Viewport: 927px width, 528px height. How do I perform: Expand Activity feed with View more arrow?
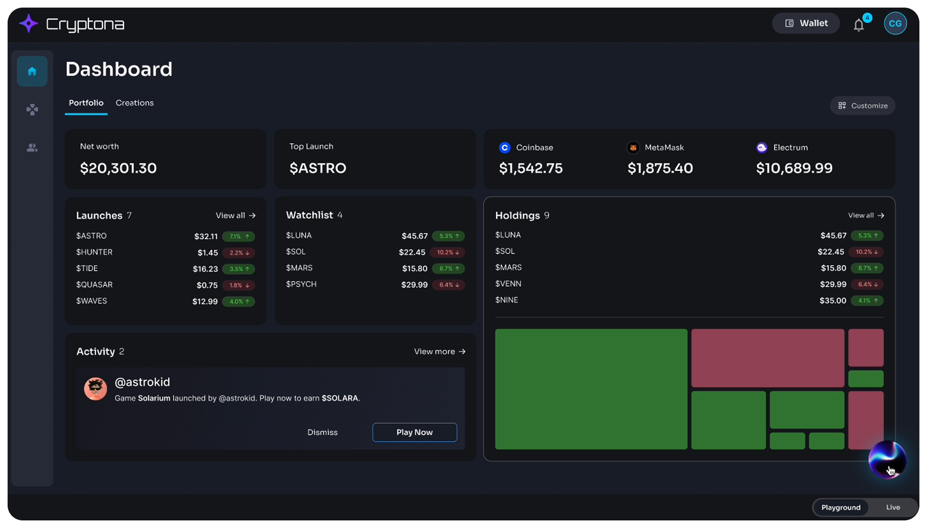click(439, 351)
